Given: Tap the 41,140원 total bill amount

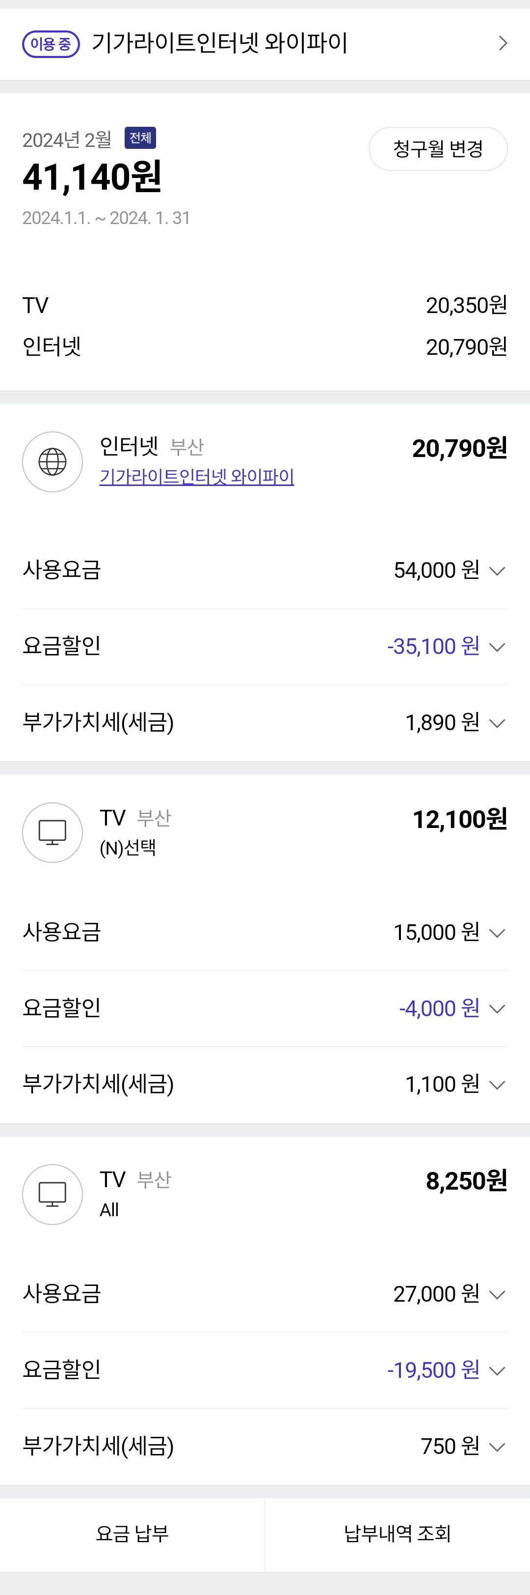Looking at the screenshot, I should click(x=93, y=177).
